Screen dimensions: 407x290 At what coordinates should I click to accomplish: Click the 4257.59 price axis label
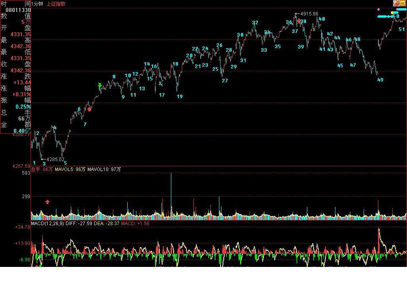21,166
